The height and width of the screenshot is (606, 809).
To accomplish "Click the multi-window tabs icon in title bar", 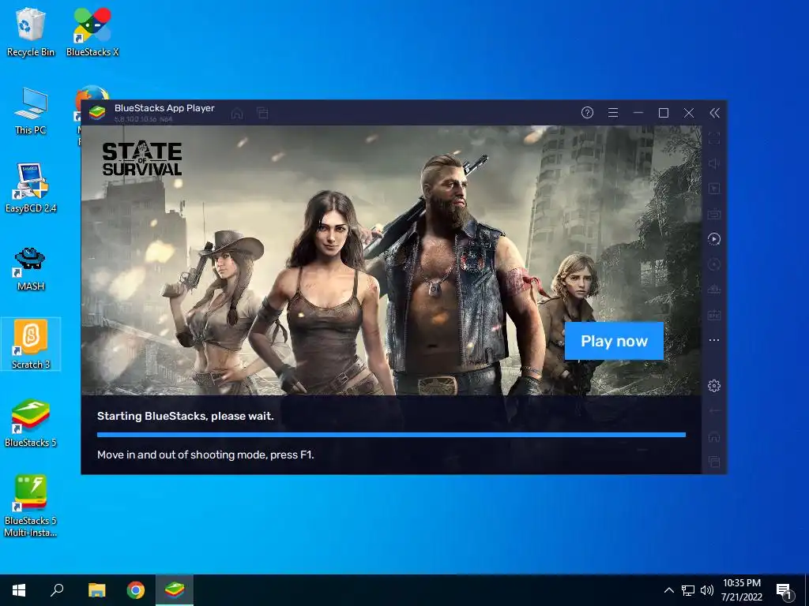I will (x=262, y=113).
